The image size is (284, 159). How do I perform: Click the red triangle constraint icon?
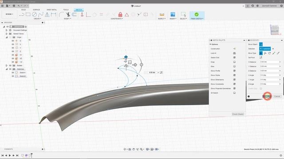click(x=126, y=15)
